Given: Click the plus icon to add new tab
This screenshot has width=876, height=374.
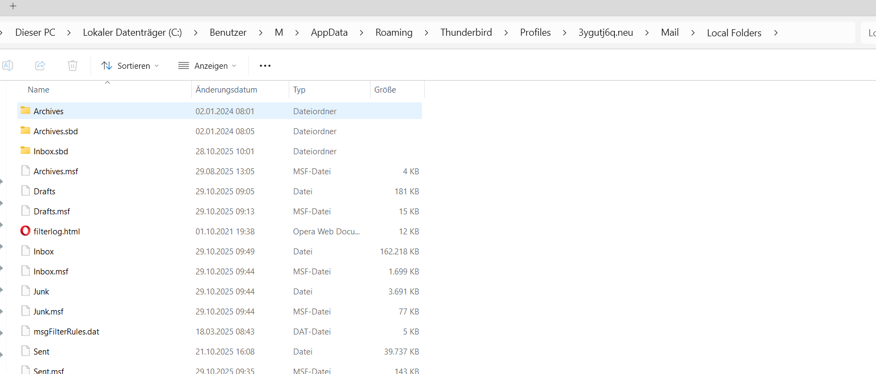Looking at the screenshot, I should coord(13,6).
